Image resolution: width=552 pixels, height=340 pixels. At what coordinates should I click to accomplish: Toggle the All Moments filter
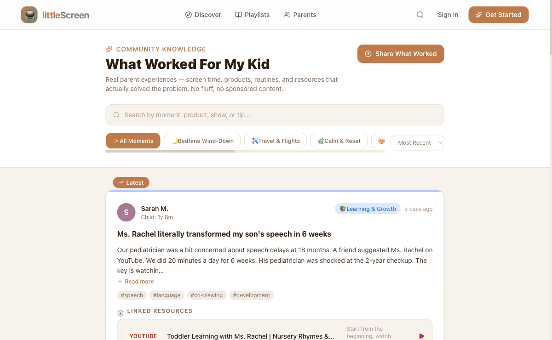click(x=133, y=141)
